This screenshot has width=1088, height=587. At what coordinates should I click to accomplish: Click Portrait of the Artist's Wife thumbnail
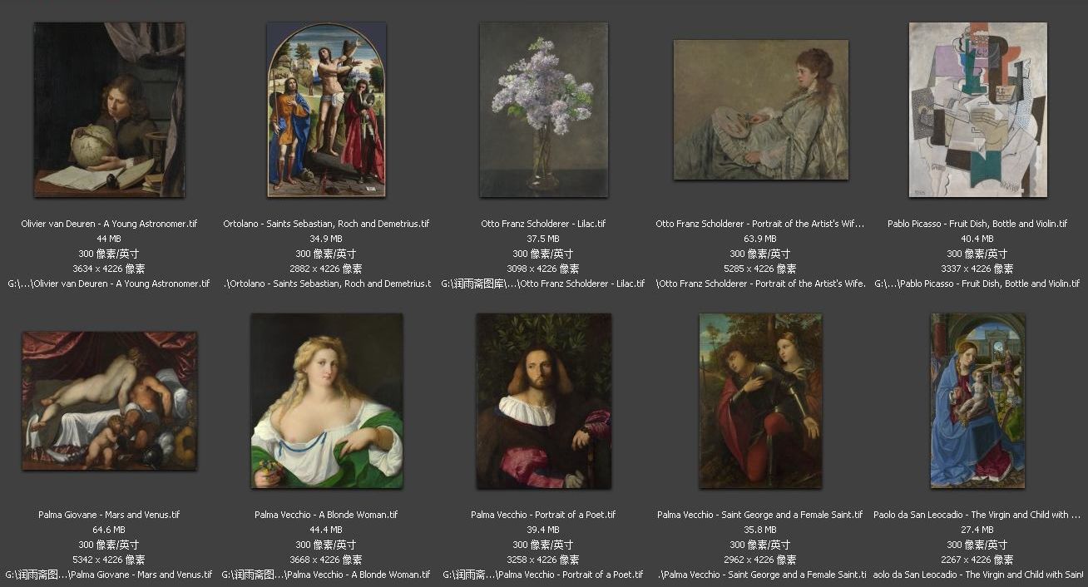pyautogui.click(x=760, y=110)
